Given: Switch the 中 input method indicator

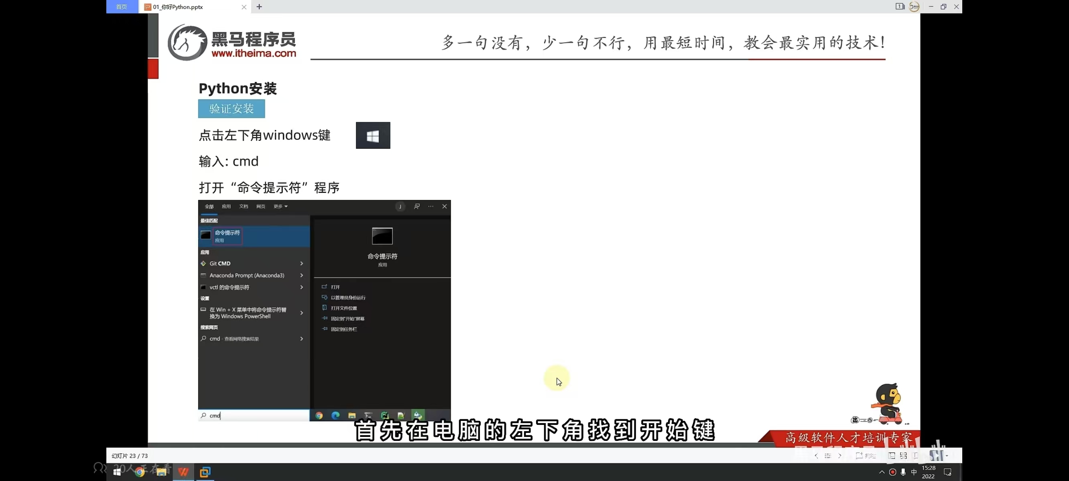Looking at the screenshot, I should [x=914, y=472].
